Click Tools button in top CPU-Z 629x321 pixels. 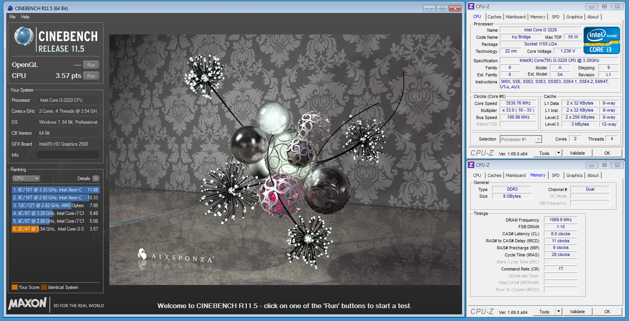click(544, 153)
